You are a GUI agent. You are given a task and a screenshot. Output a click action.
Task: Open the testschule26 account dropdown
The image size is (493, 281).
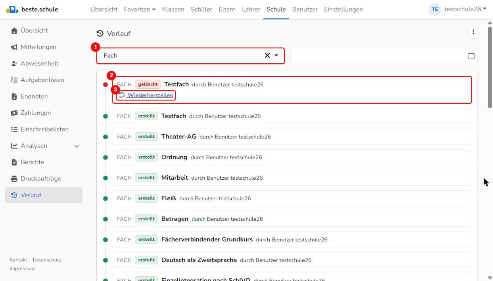pos(465,9)
